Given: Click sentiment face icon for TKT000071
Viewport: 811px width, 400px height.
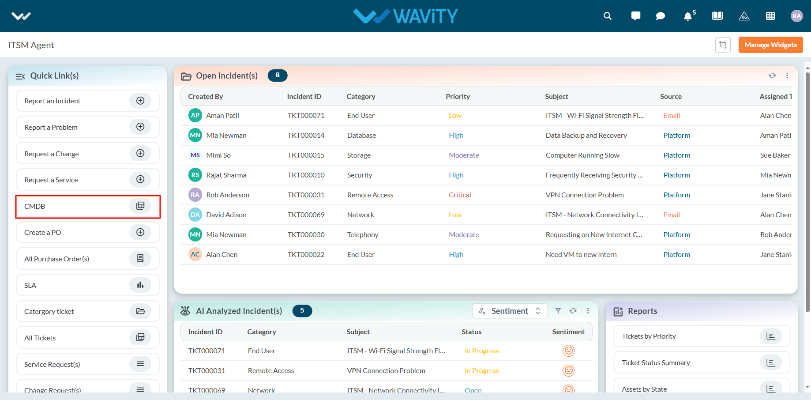Looking at the screenshot, I should click(568, 351).
